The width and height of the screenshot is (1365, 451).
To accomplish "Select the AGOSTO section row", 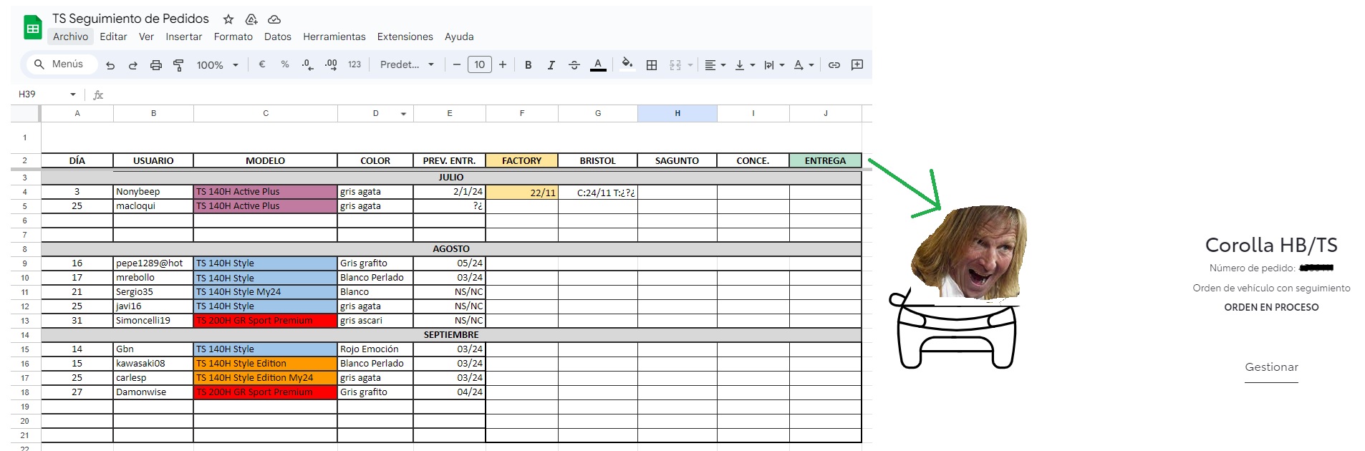I will [451, 249].
